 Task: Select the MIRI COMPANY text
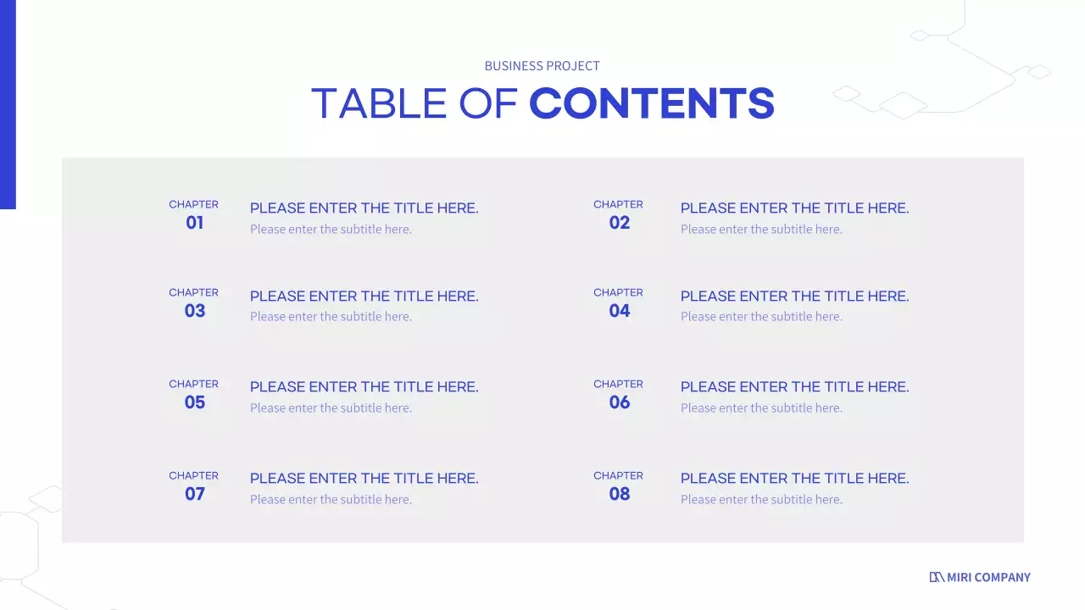pos(989,577)
